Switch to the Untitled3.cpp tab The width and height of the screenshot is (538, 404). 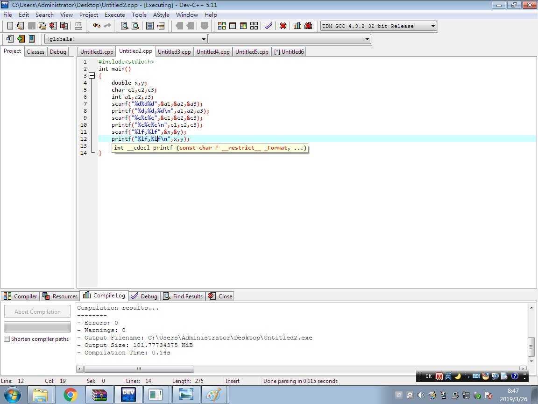(174, 52)
